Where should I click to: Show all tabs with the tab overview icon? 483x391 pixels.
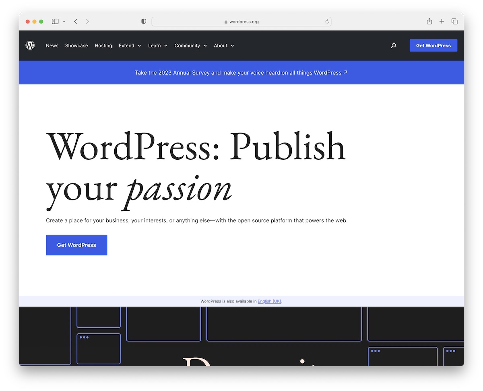click(x=454, y=21)
